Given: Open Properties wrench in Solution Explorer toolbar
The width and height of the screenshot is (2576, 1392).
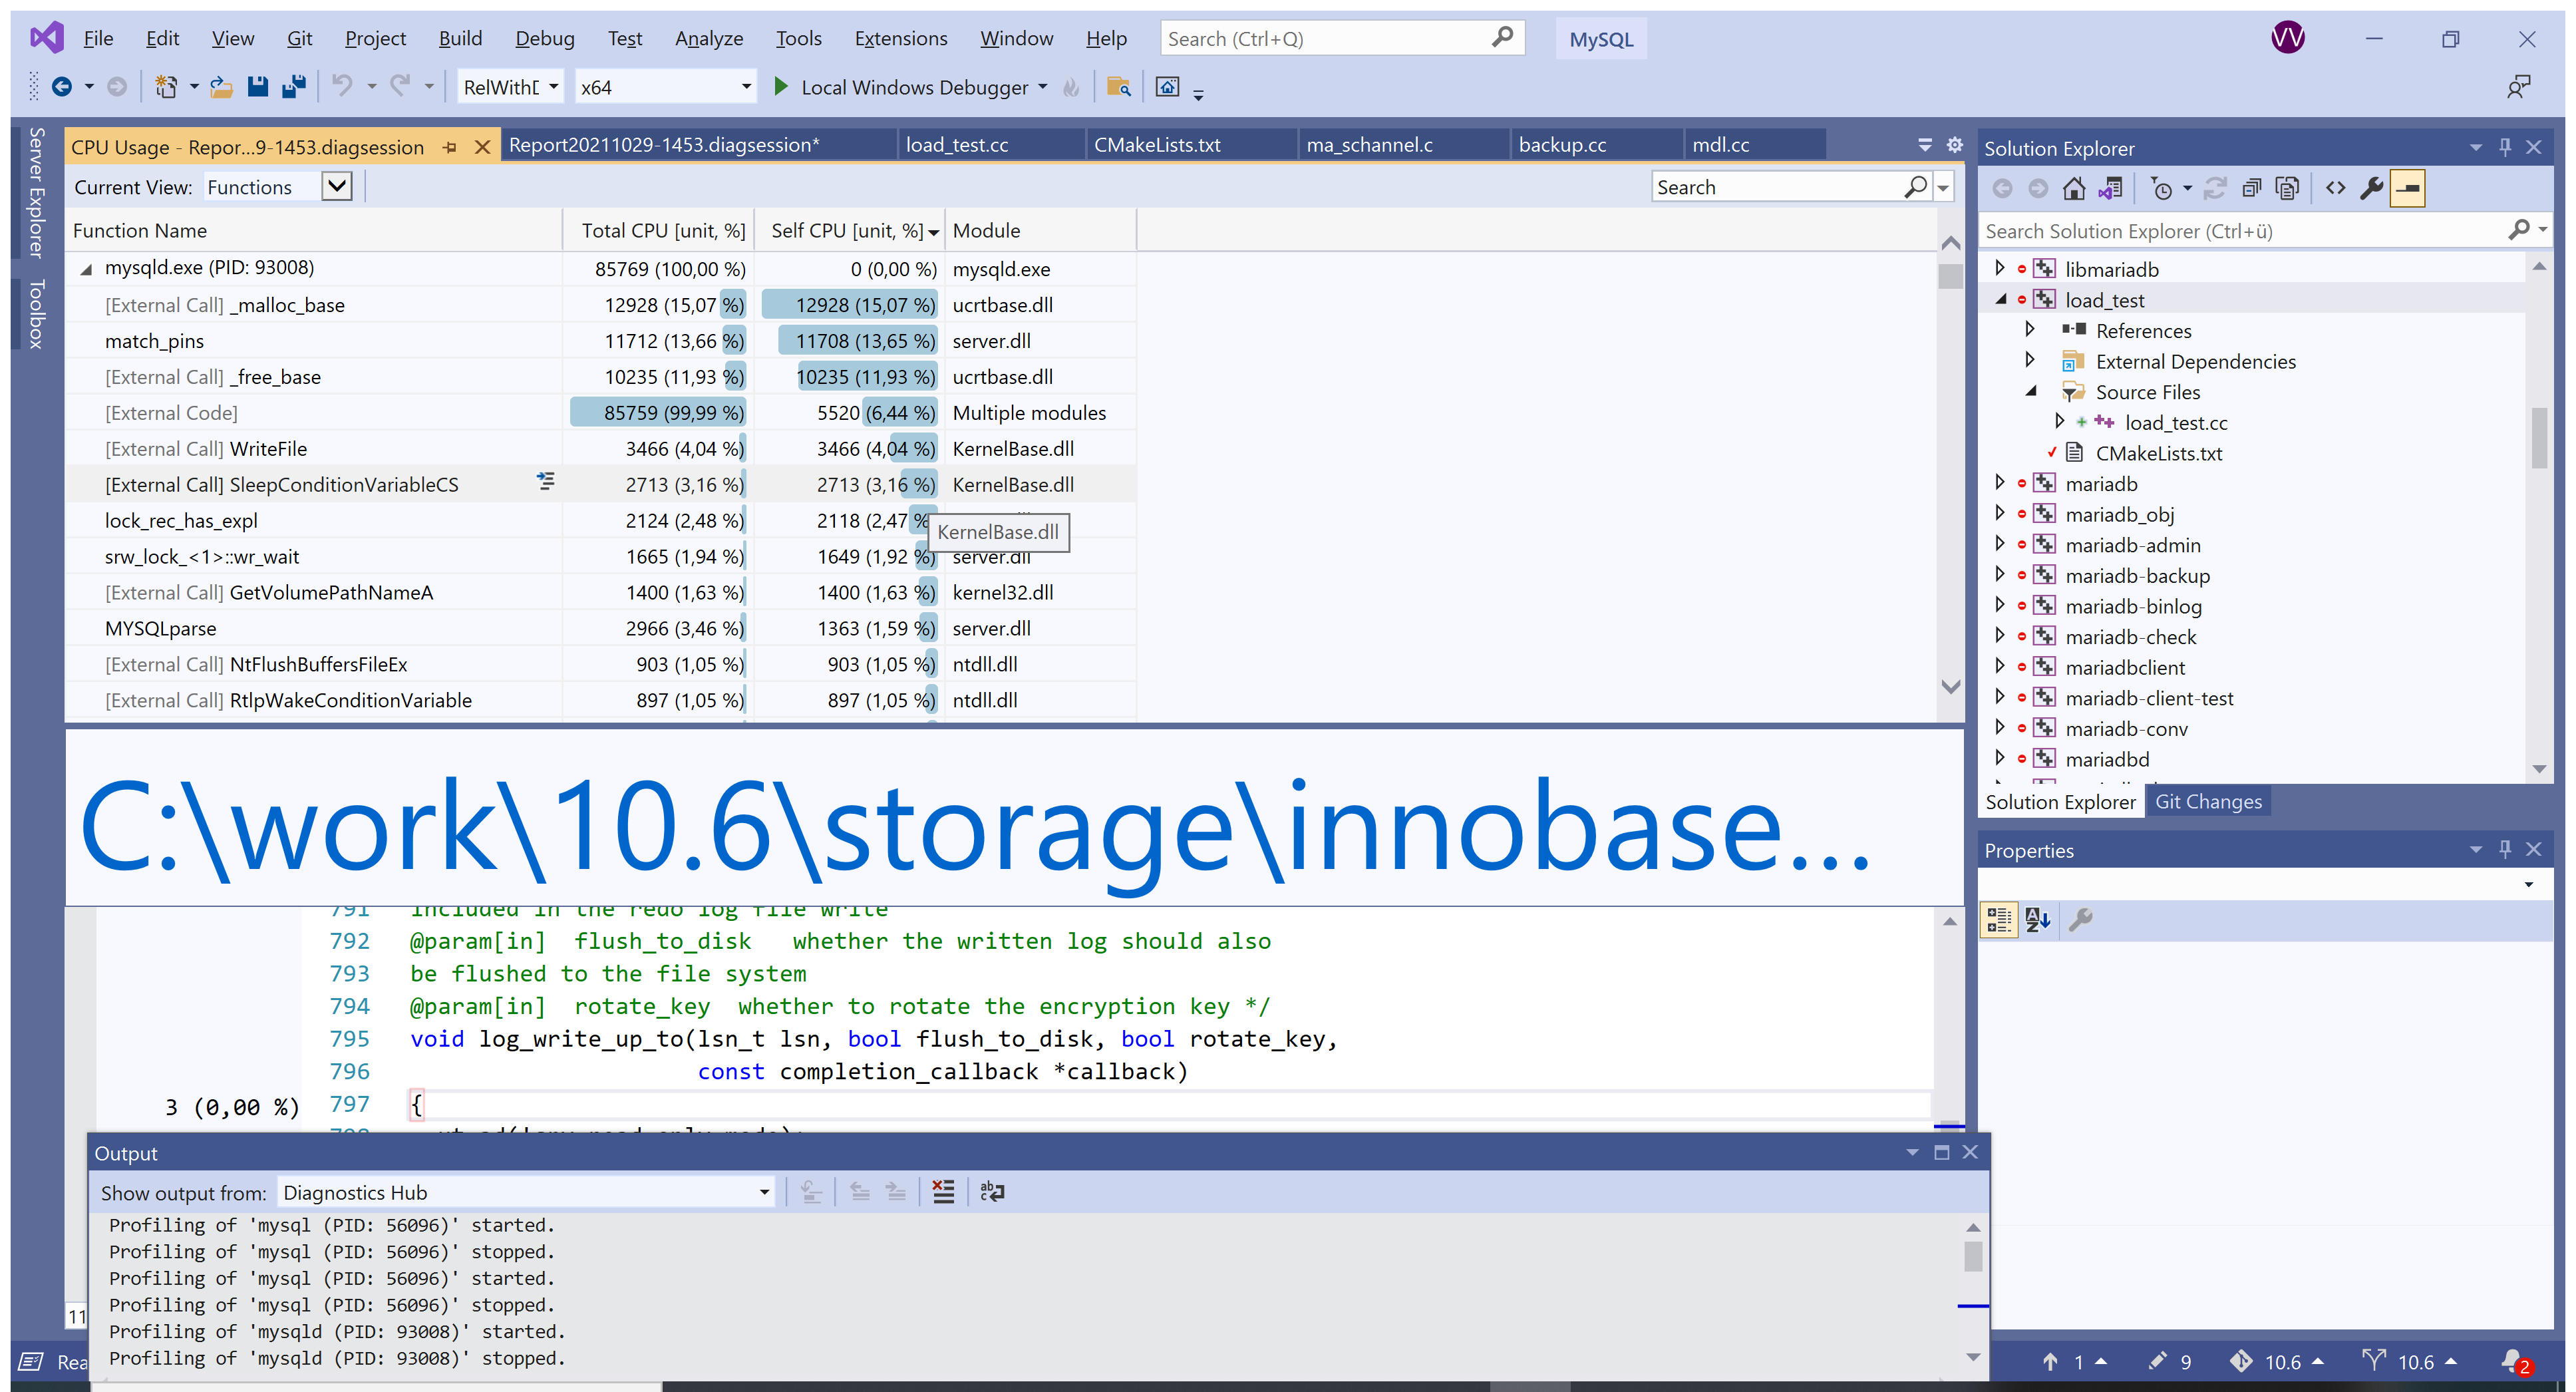Looking at the screenshot, I should pyautogui.click(x=2371, y=188).
